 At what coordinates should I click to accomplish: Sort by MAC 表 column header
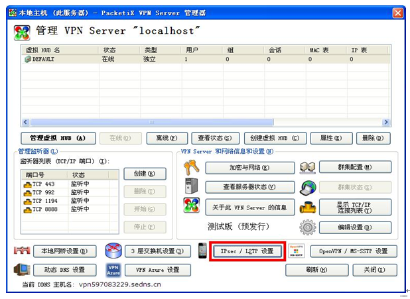tap(326, 50)
